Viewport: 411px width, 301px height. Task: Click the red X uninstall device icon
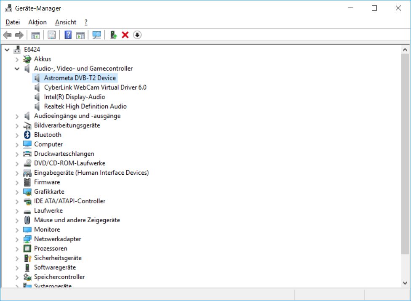coord(125,35)
